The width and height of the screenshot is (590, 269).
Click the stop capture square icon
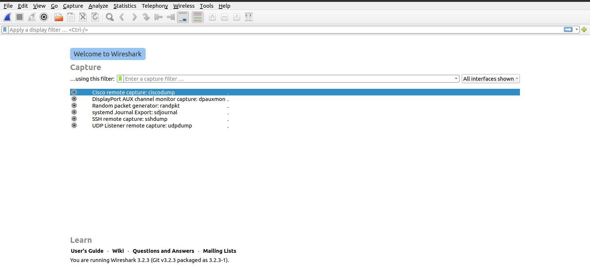click(20, 17)
